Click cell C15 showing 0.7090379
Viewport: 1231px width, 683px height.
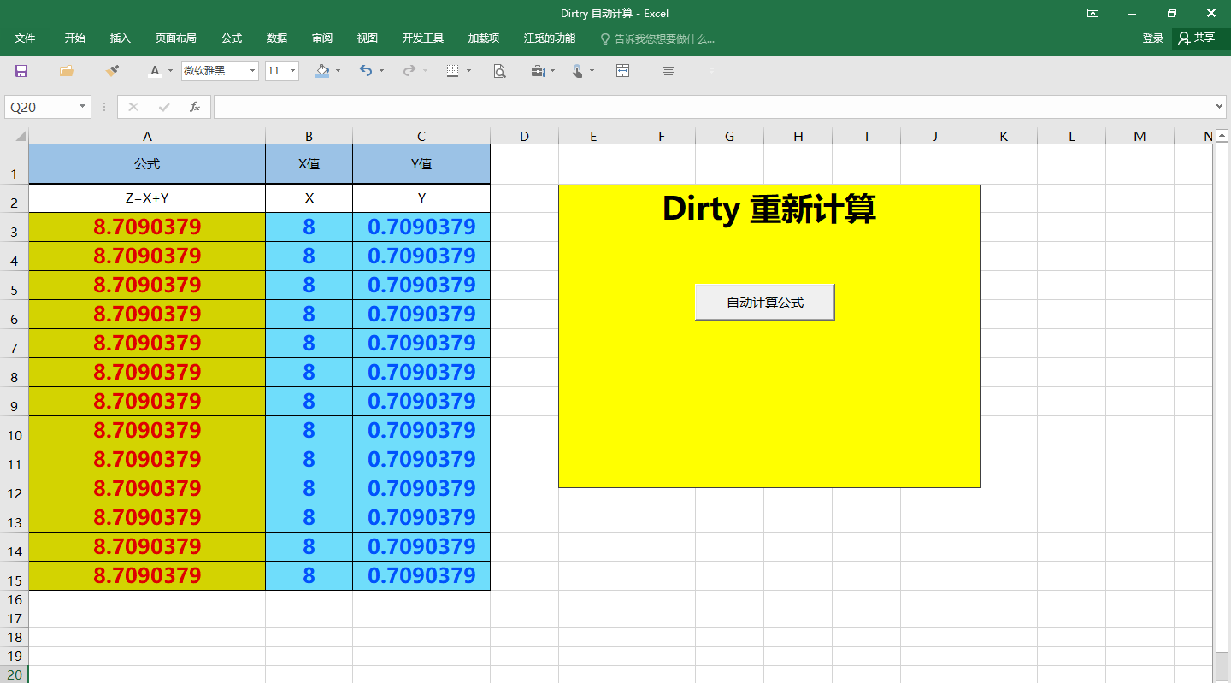pyautogui.click(x=421, y=575)
